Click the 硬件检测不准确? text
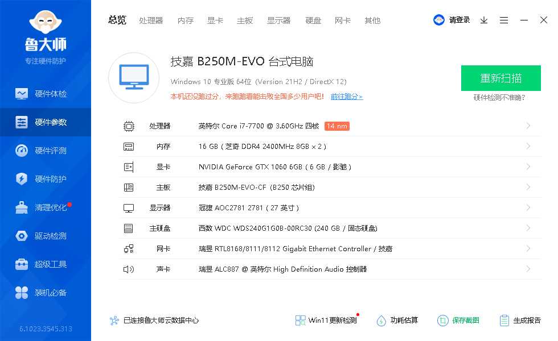The width and height of the screenshot is (558, 341). pyautogui.click(x=499, y=97)
